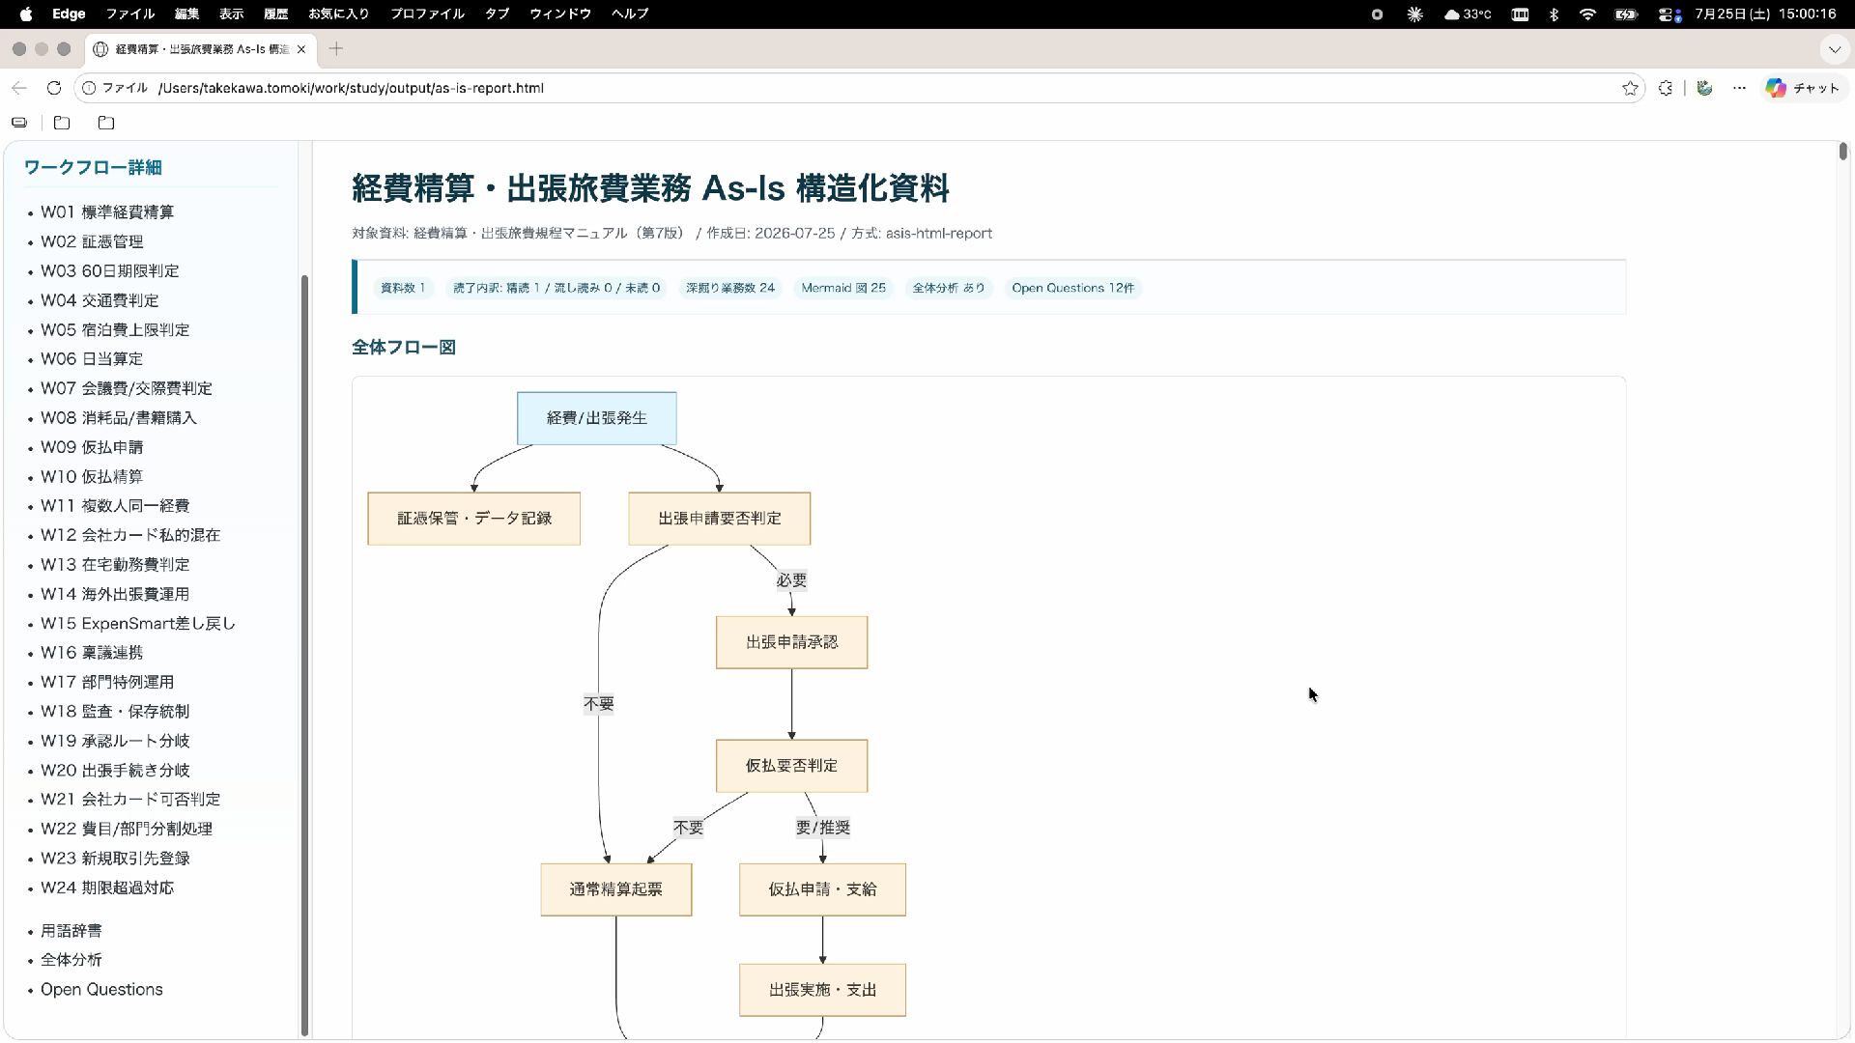Viewport: 1855px width, 1043px height.
Task: Go to W04 交通費判定 section
Action: [100, 300]
